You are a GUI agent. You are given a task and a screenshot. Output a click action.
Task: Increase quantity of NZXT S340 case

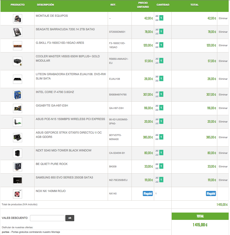tap(157, 151)
